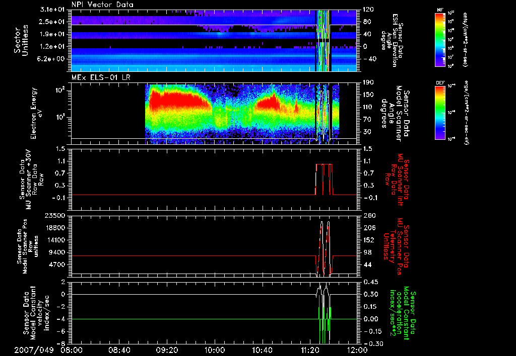Viewport: 516px width, 356px height.
Task: Click the DEF rainbow color bar
Action: (440, 113)
